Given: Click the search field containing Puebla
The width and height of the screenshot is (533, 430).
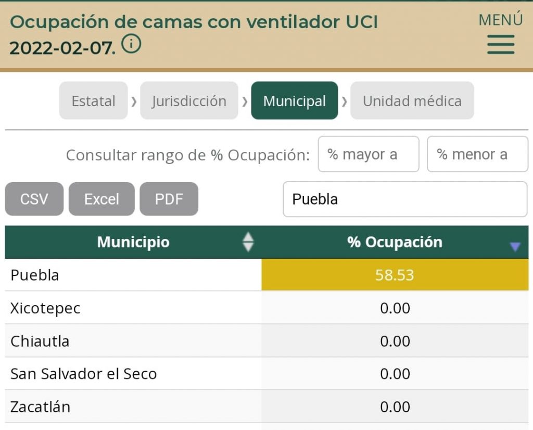Looking at the screenshot, I should click(x=405, y=199).
